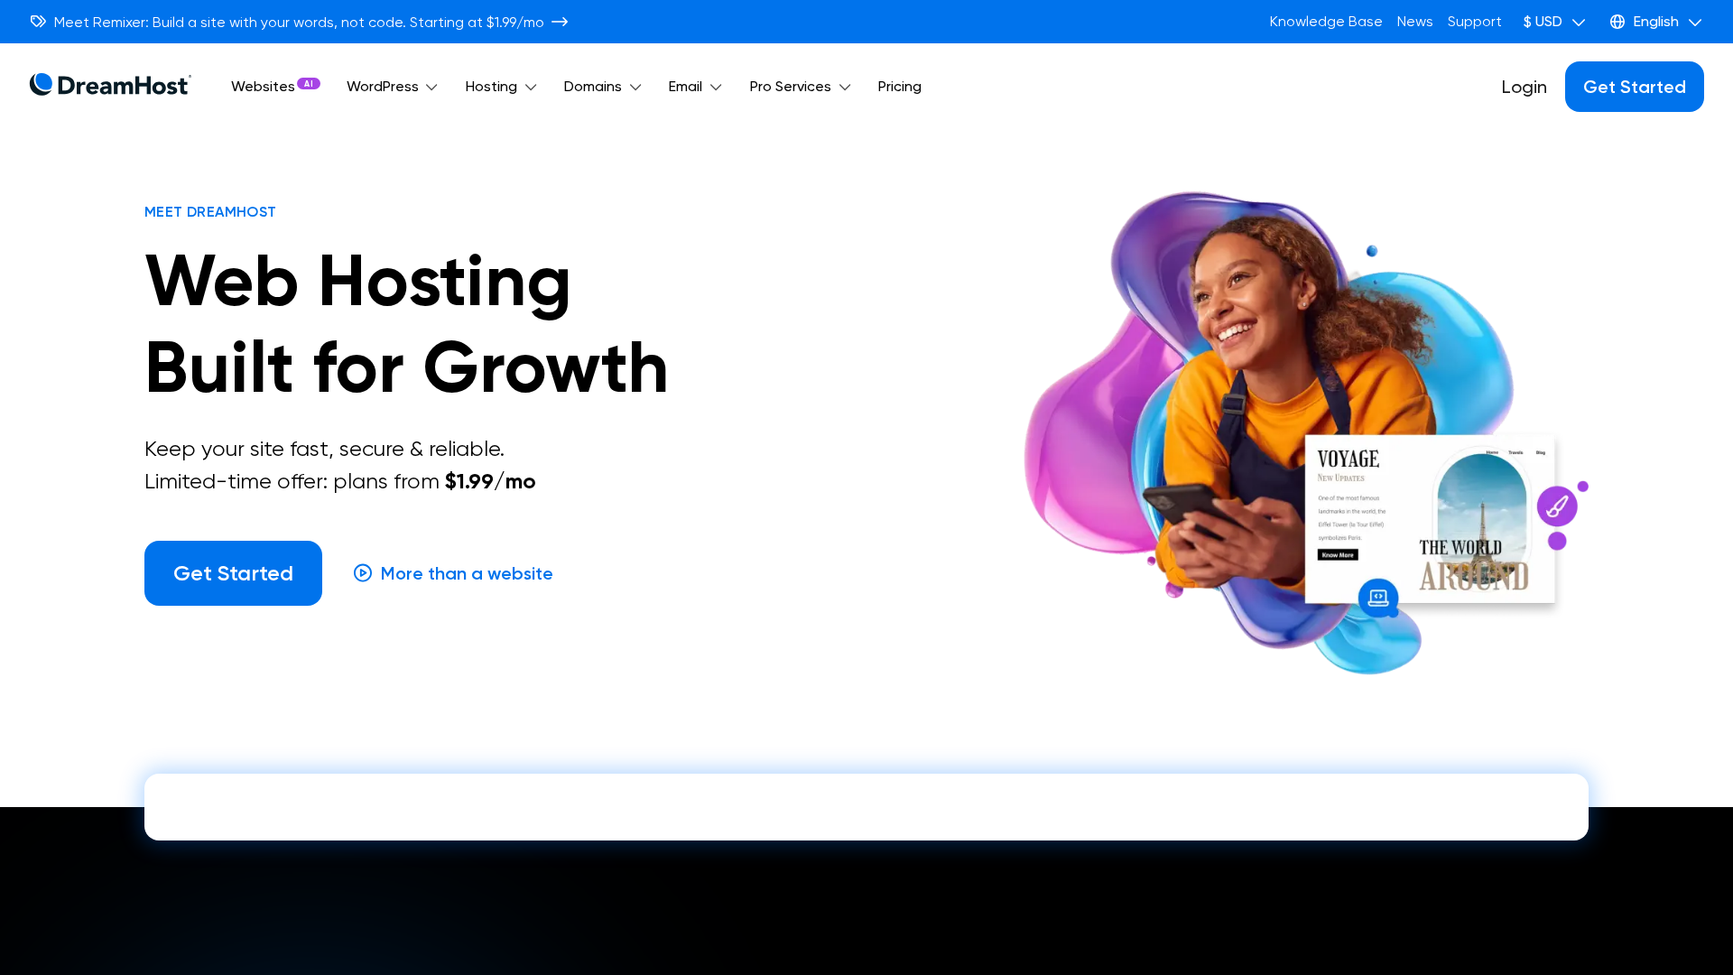
Task: Go to the Pricing page
Action: (899, 87)
